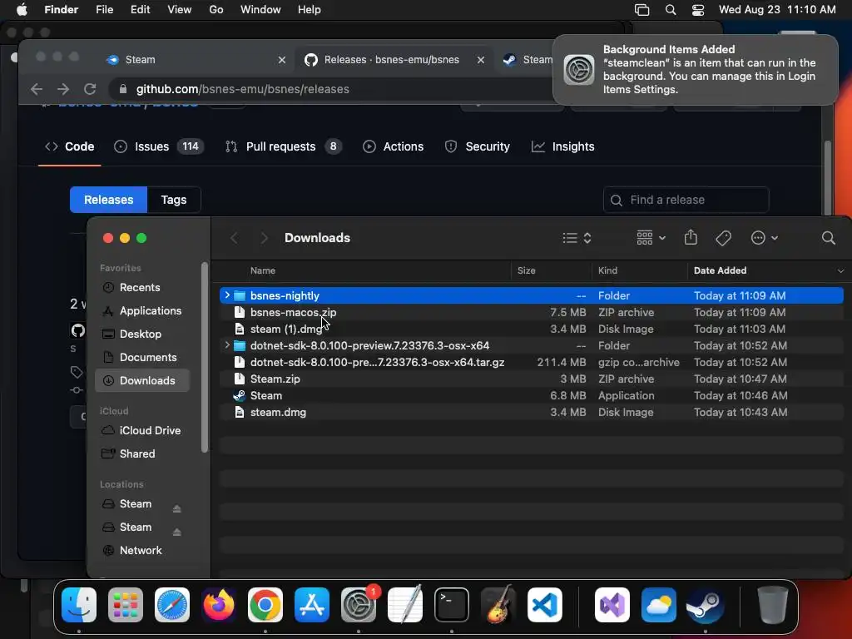
Task: Eject the second Steam volume
Action: (x=176, y=532)
